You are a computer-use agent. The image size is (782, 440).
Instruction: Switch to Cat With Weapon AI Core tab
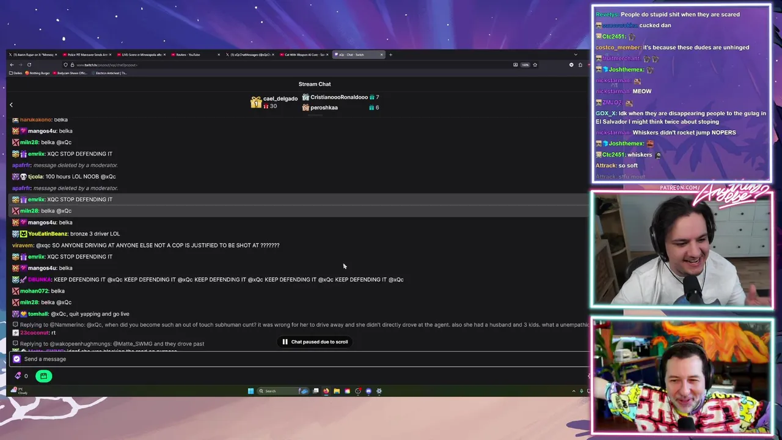click(304, 54)
